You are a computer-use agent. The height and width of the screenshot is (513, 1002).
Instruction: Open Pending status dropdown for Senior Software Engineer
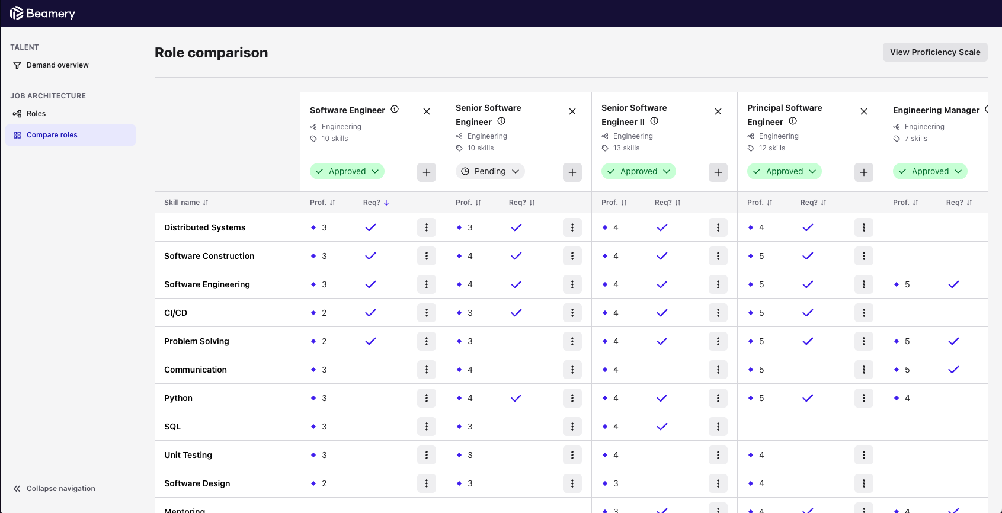490,171
